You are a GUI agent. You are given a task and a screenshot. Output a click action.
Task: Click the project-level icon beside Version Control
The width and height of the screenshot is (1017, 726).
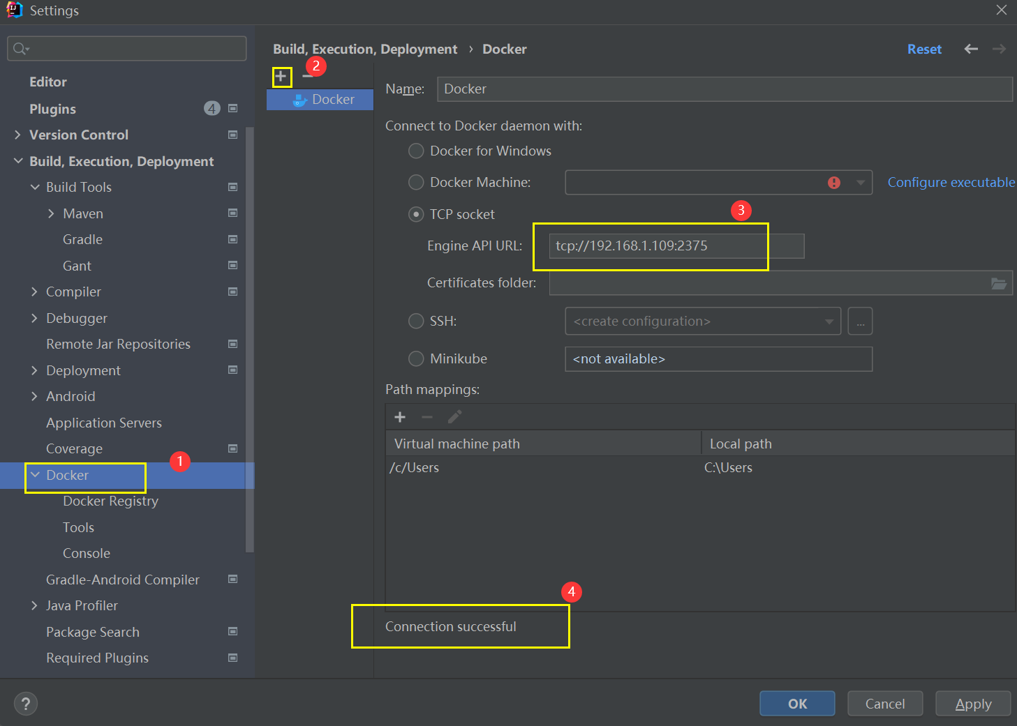click(x=233, y=135)
